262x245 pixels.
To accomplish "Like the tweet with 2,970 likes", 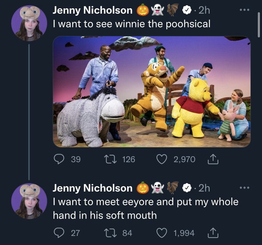I will tap(162, 159).
